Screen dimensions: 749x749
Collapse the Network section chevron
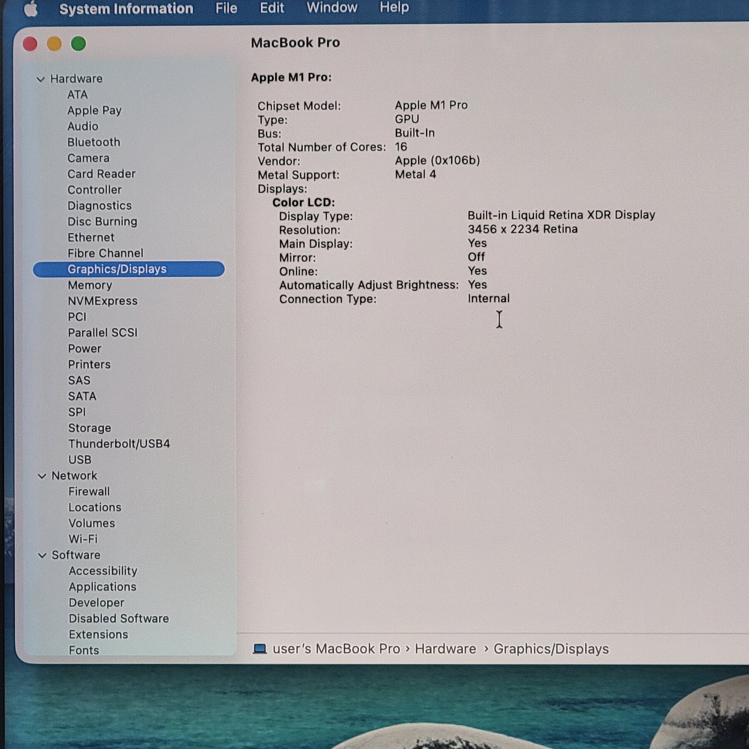click(x=42, y=476)
